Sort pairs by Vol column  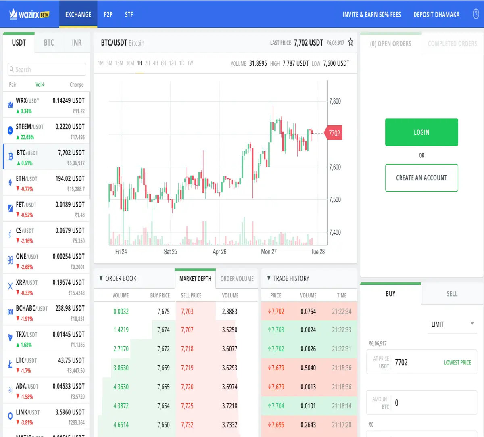coord(40,84)
